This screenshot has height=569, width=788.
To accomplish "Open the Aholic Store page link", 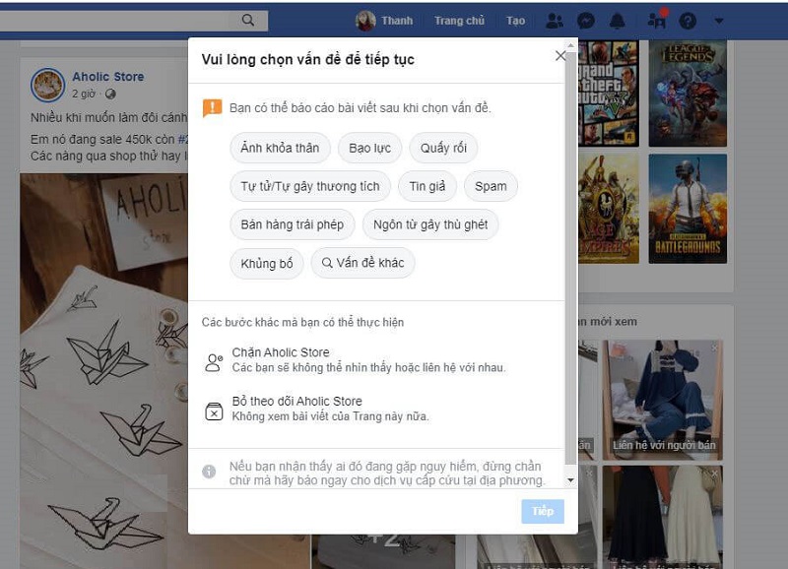I will coord(106,76).
